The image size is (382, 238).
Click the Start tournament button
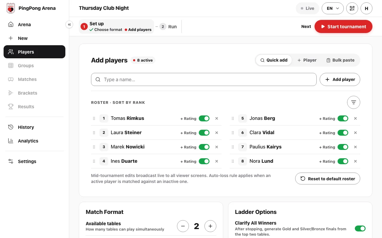coord(344,26)
